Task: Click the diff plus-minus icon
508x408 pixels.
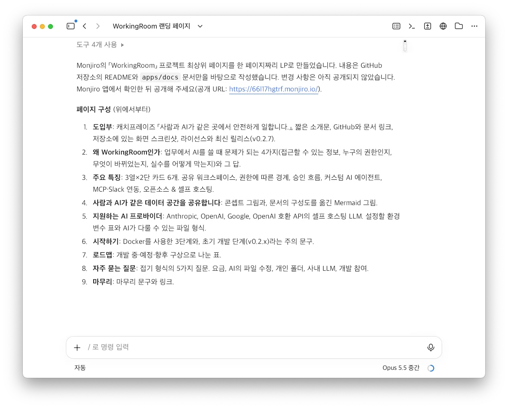Action: pos(427,26)
